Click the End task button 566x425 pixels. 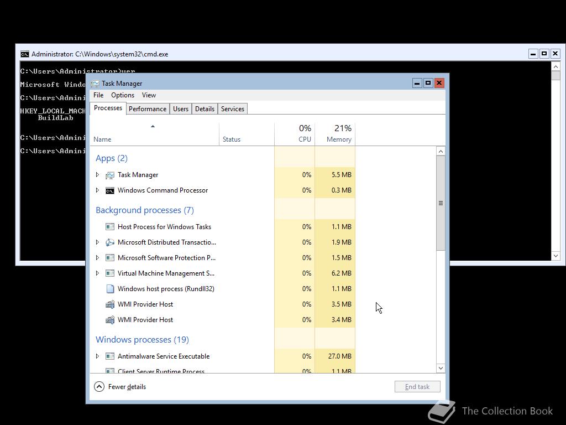pos(417,387)
